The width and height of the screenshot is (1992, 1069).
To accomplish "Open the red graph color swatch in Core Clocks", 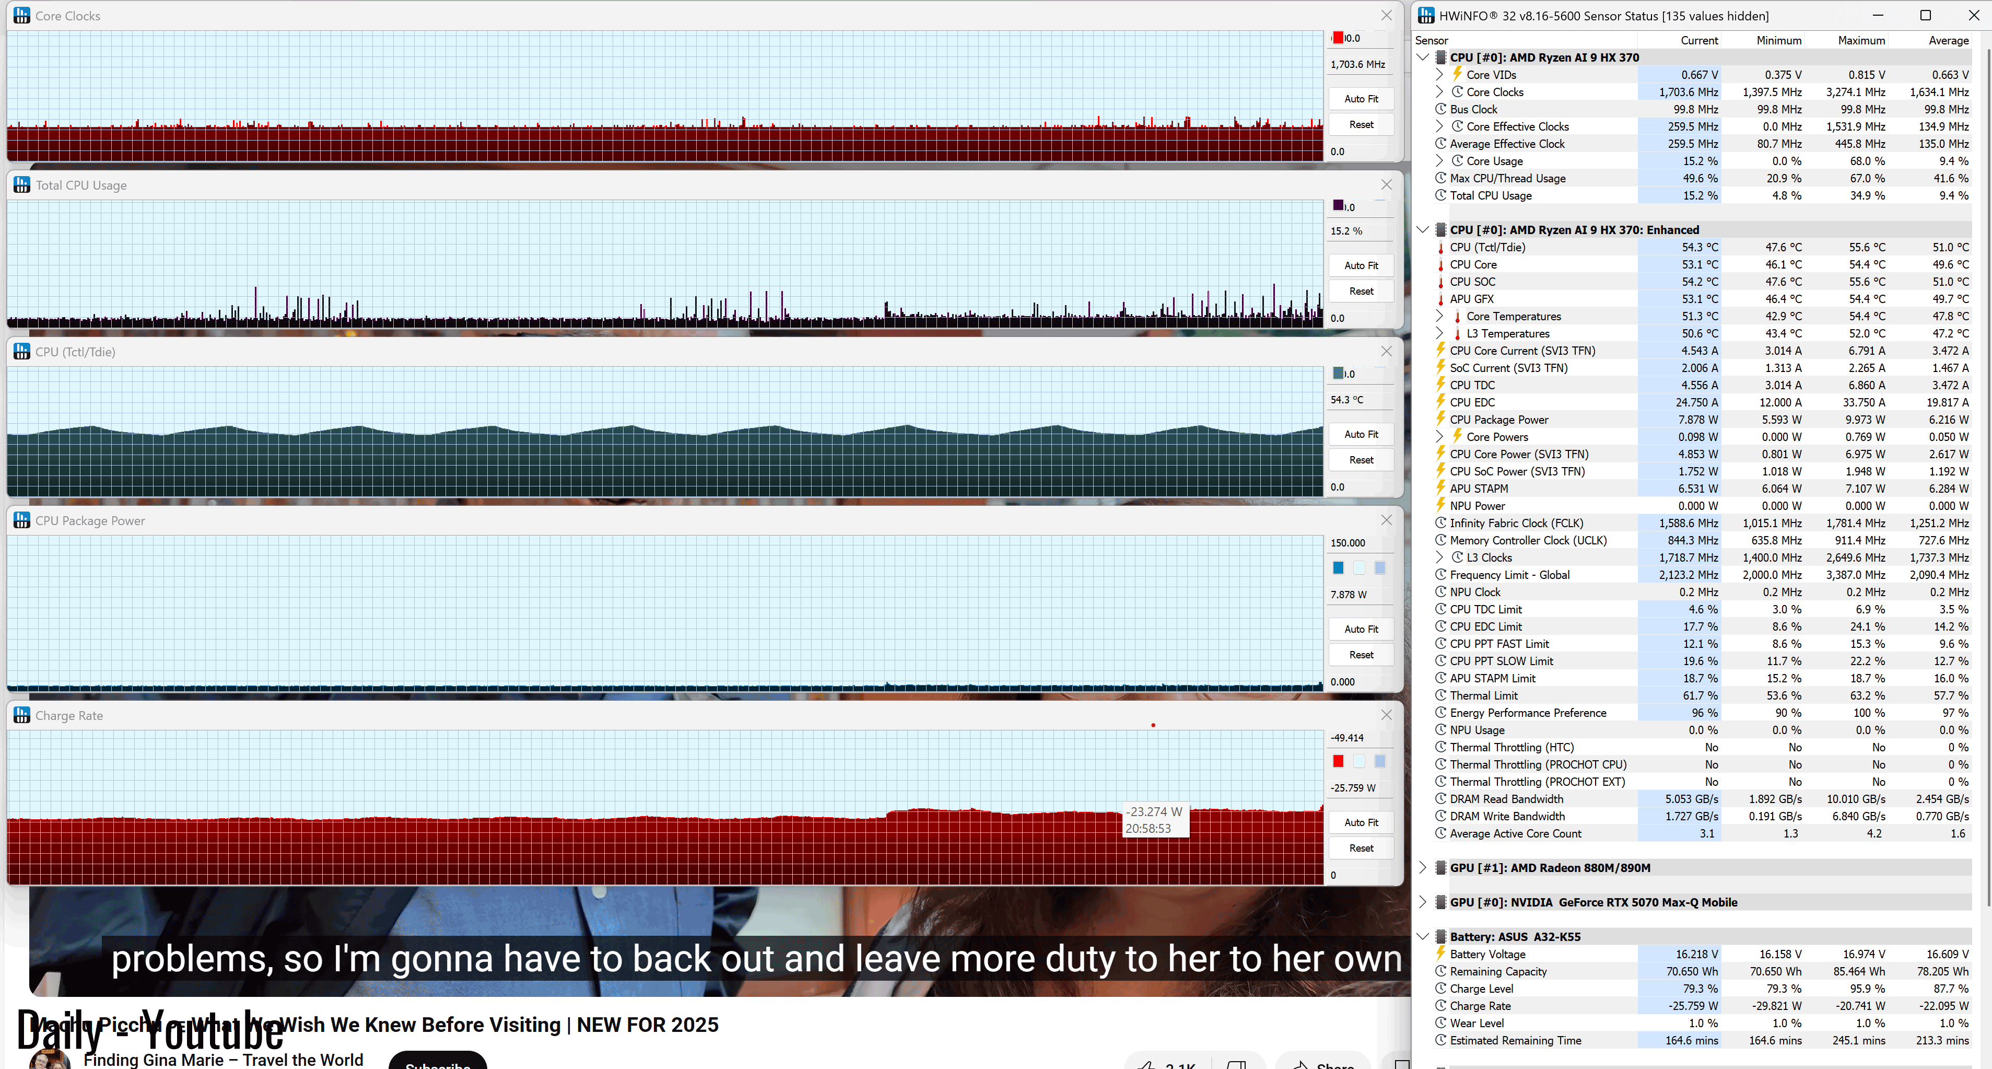I will (x=1338, y=37).
